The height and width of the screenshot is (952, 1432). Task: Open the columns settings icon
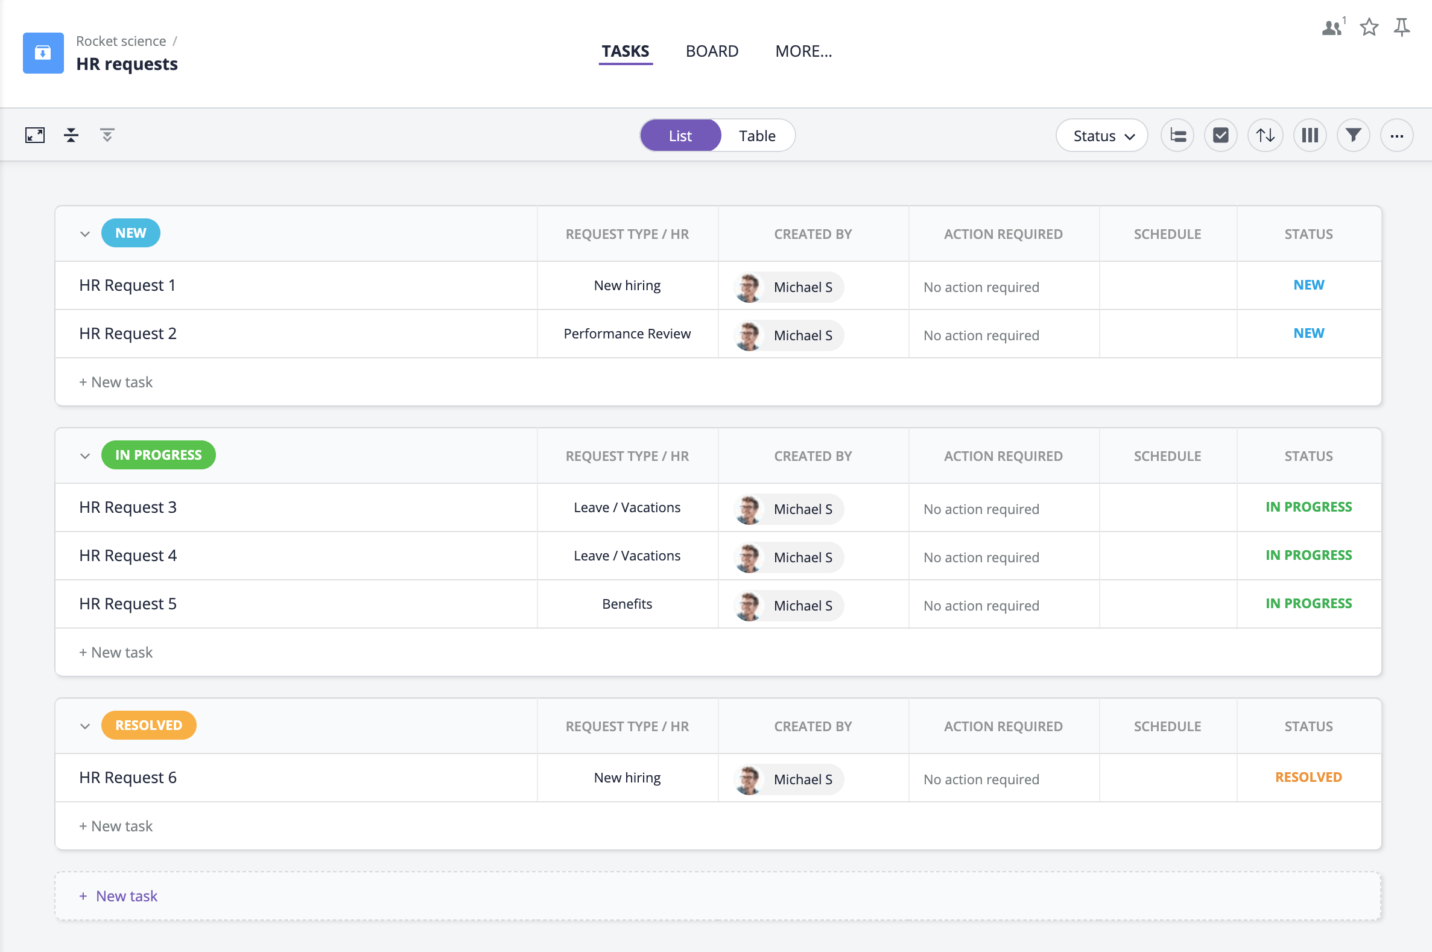pyautogui.click(x=1310, y=135)
